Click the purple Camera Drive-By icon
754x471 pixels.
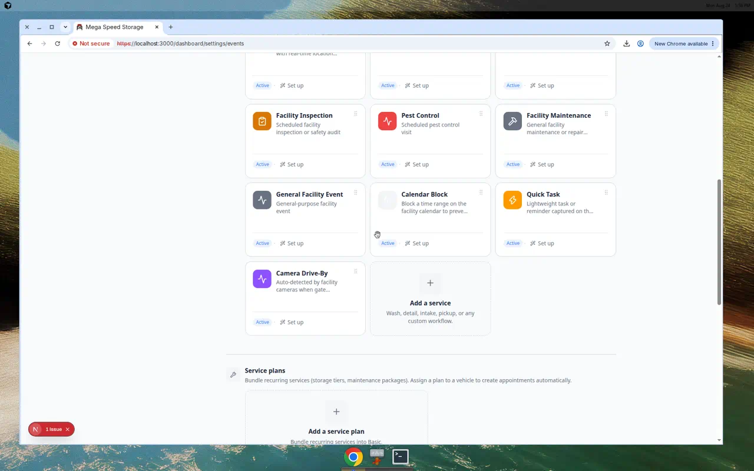pos(262,279)
